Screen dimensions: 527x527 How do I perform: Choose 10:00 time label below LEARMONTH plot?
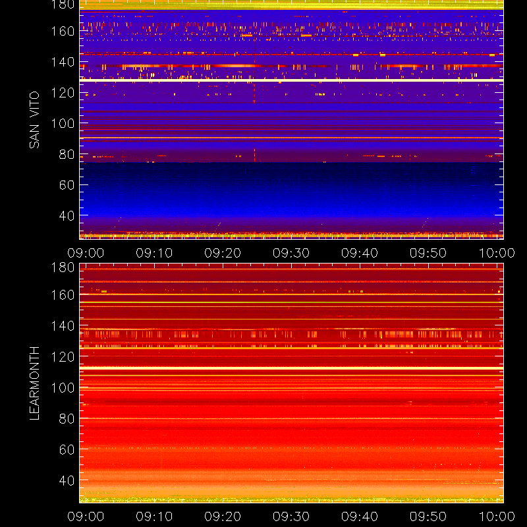[x=497, y=516]
